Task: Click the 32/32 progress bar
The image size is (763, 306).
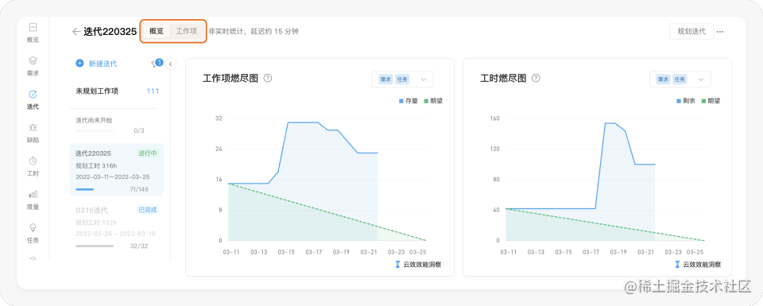Action: pos(95,246)
